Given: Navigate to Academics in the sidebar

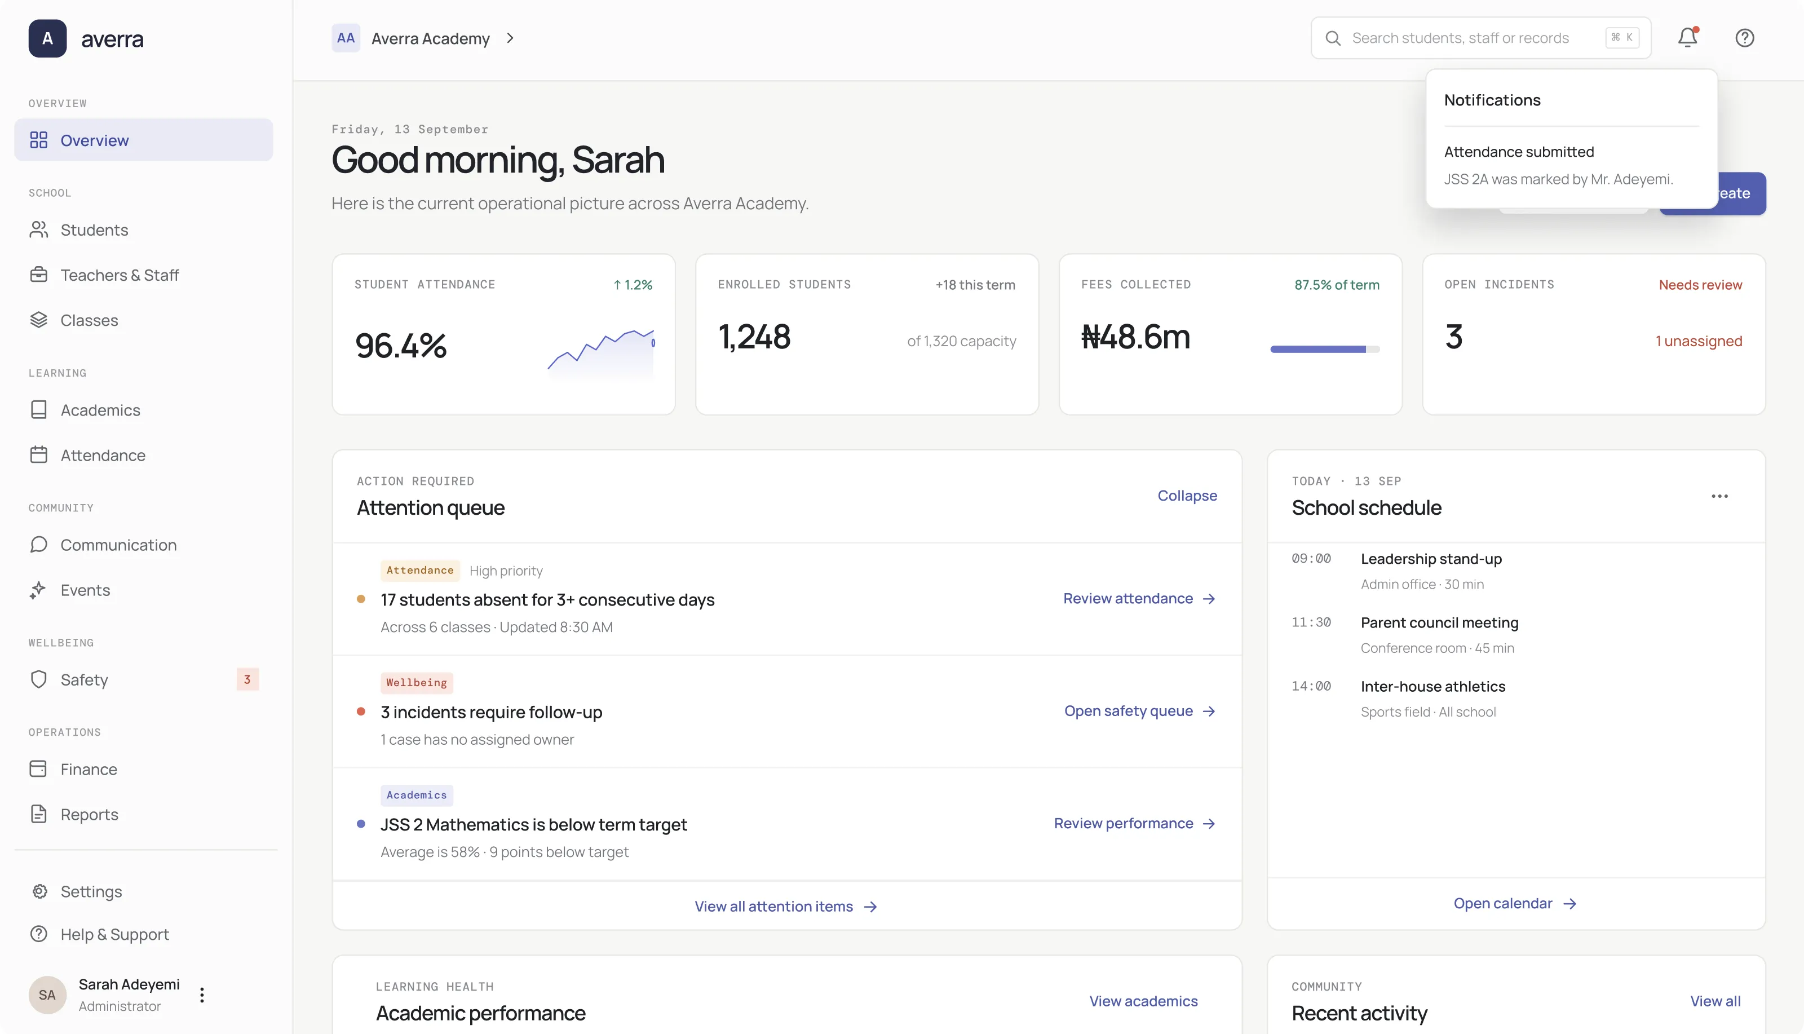Looking at the screenshot, I should (143, 410).
